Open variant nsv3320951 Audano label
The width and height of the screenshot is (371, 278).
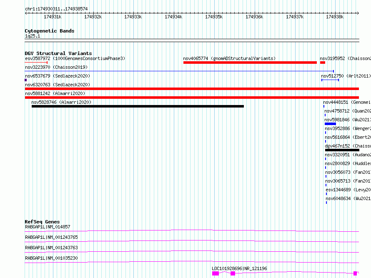point(348,155)
